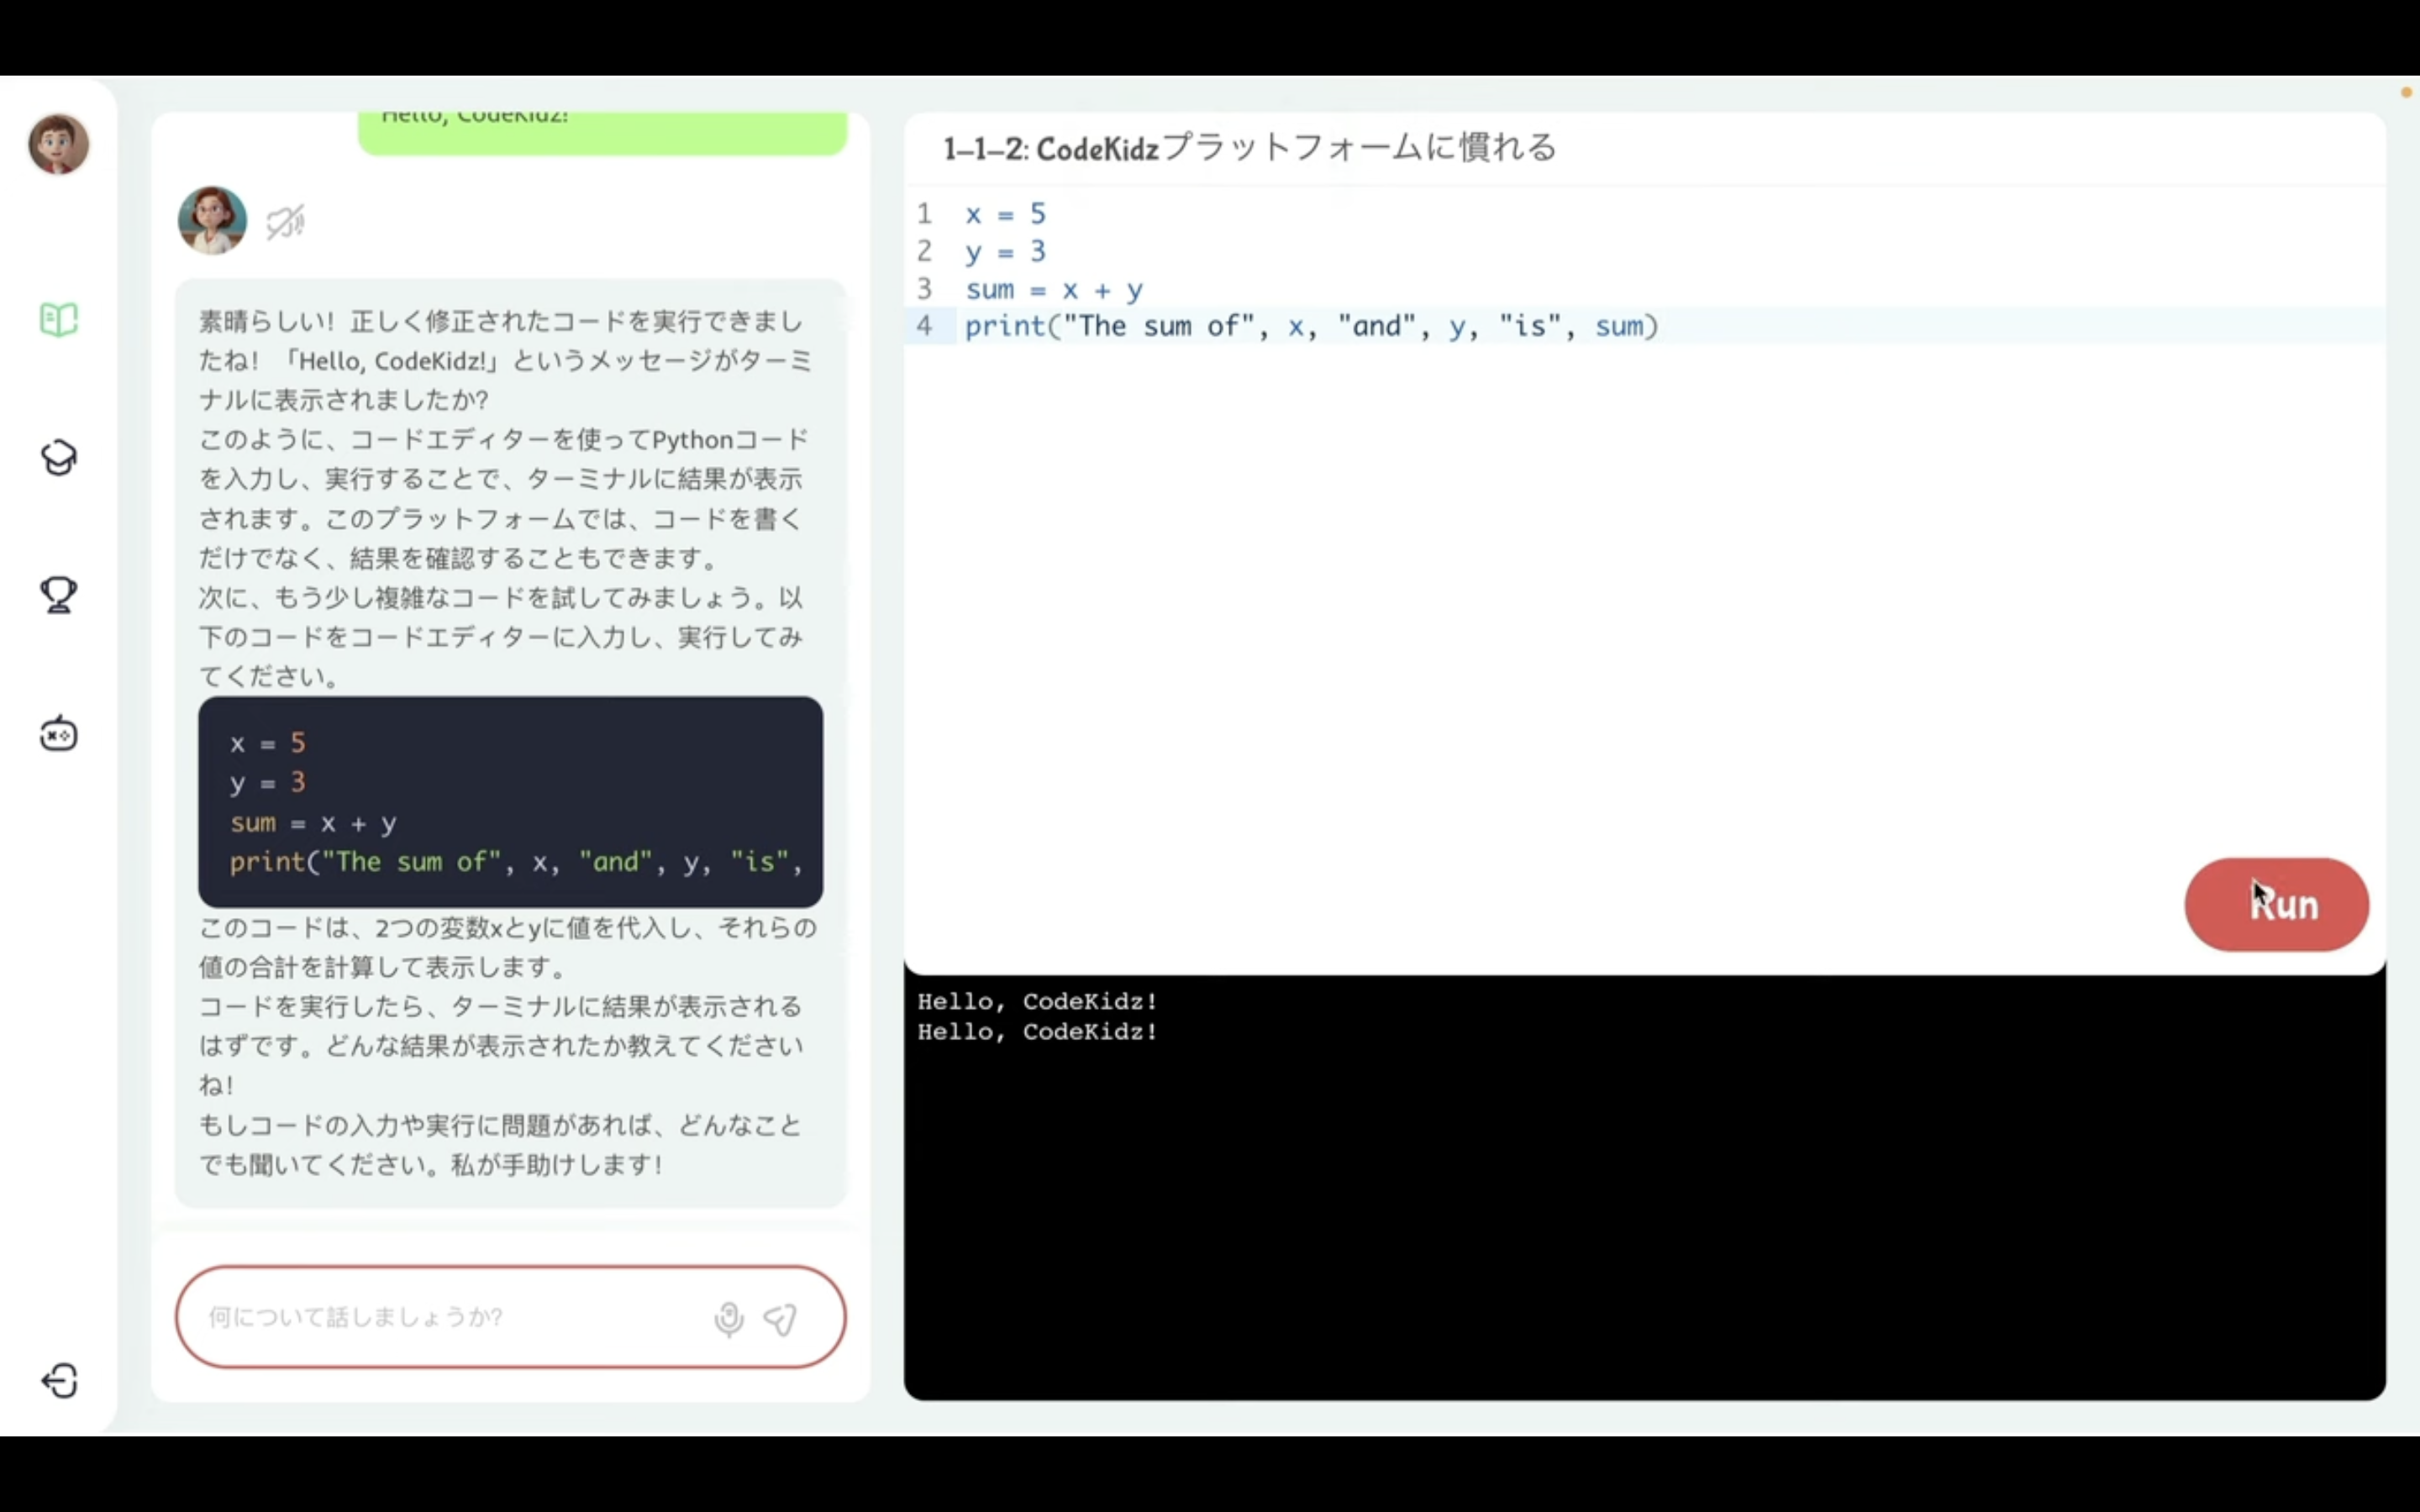Image resolution: width=2420 pixels, height=1512 pixels.
Task: Click code line 3 'sum = x + y' in editor
Action: point(1054,290)
